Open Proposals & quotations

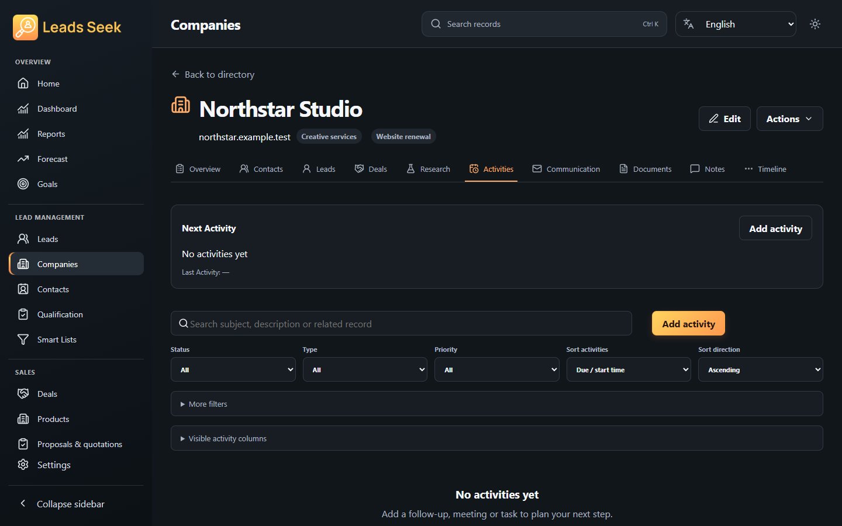click(x=76, y=444)
